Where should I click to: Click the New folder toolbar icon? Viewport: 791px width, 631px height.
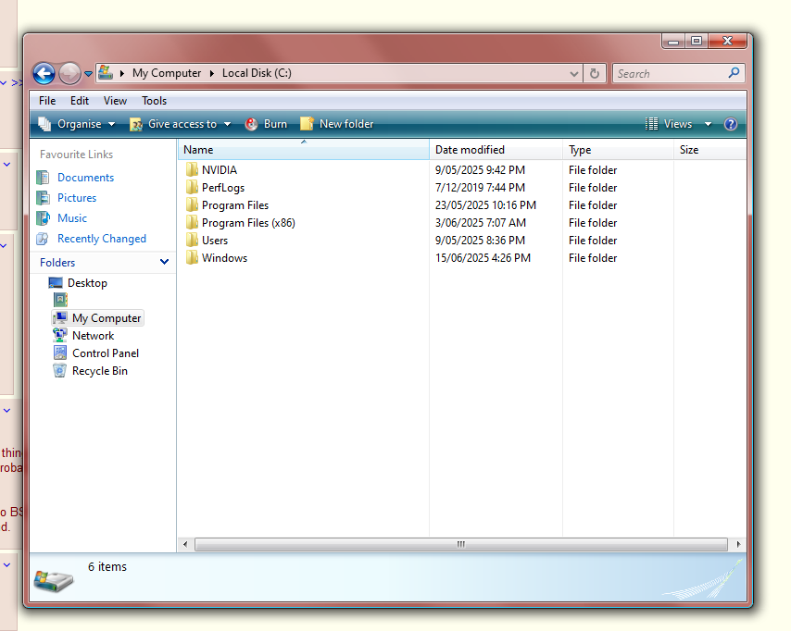(x=307, y=124)
